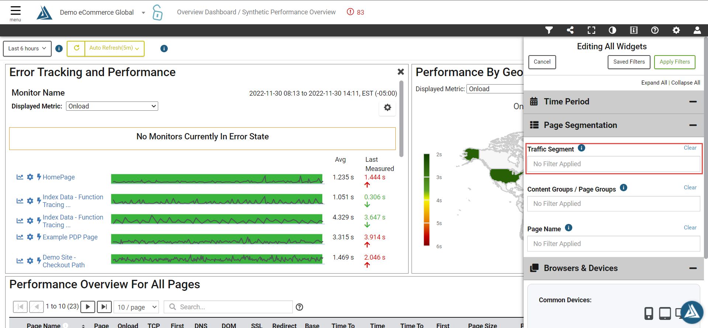Click info icon next to time range
Screen dimensions: 708x328
(x=59, y=49)
